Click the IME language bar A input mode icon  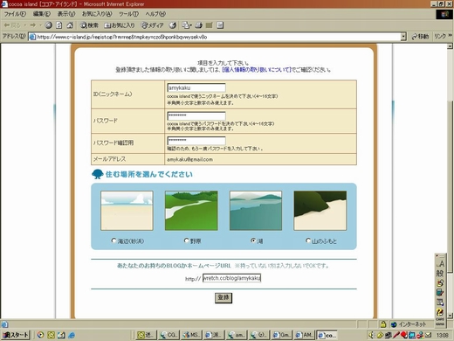[440, 264]
